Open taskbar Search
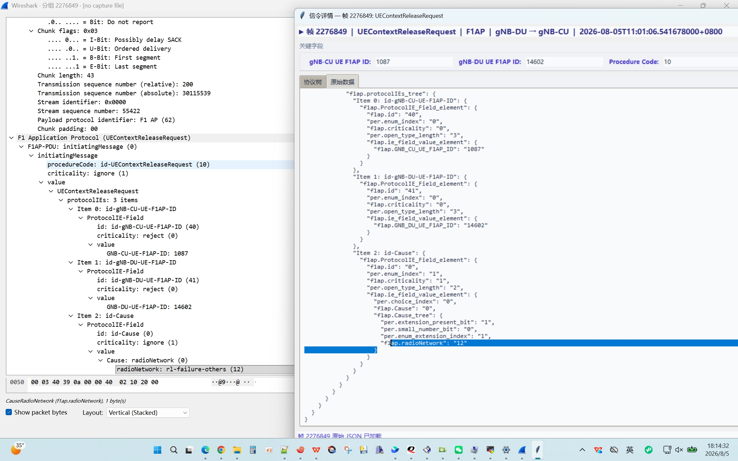Image resolution: width=738 pixels, height=461 pixels. (173, 450)
